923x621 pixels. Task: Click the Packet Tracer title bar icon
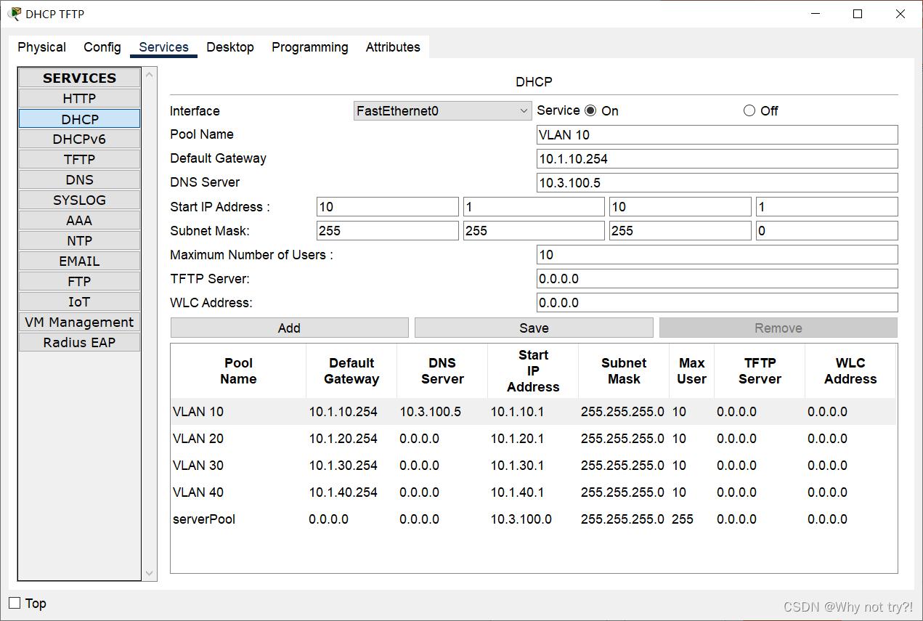coord(15,14)
